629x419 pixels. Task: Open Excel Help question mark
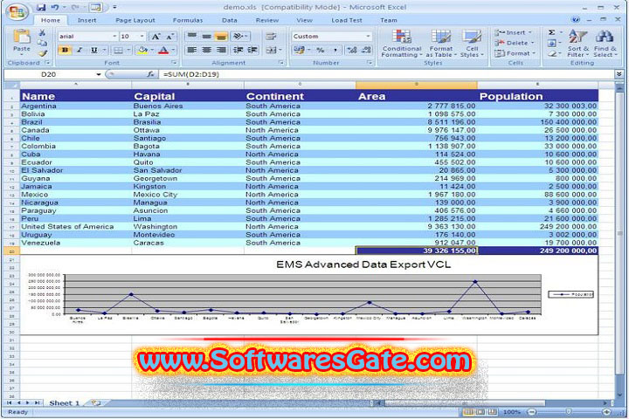tap(576, 20)
